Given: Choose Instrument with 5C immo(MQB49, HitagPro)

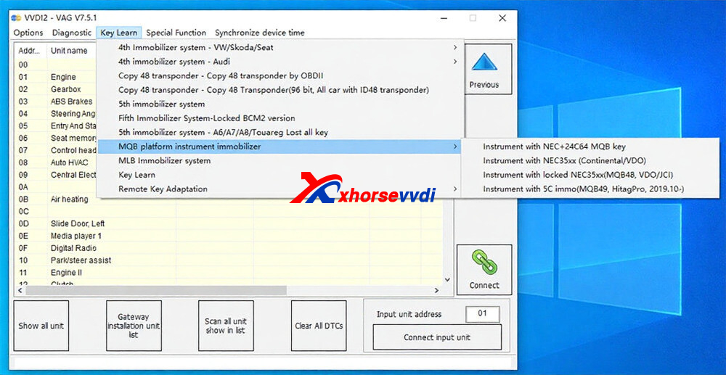Looking at the screenshot, I should pos(590,189).
